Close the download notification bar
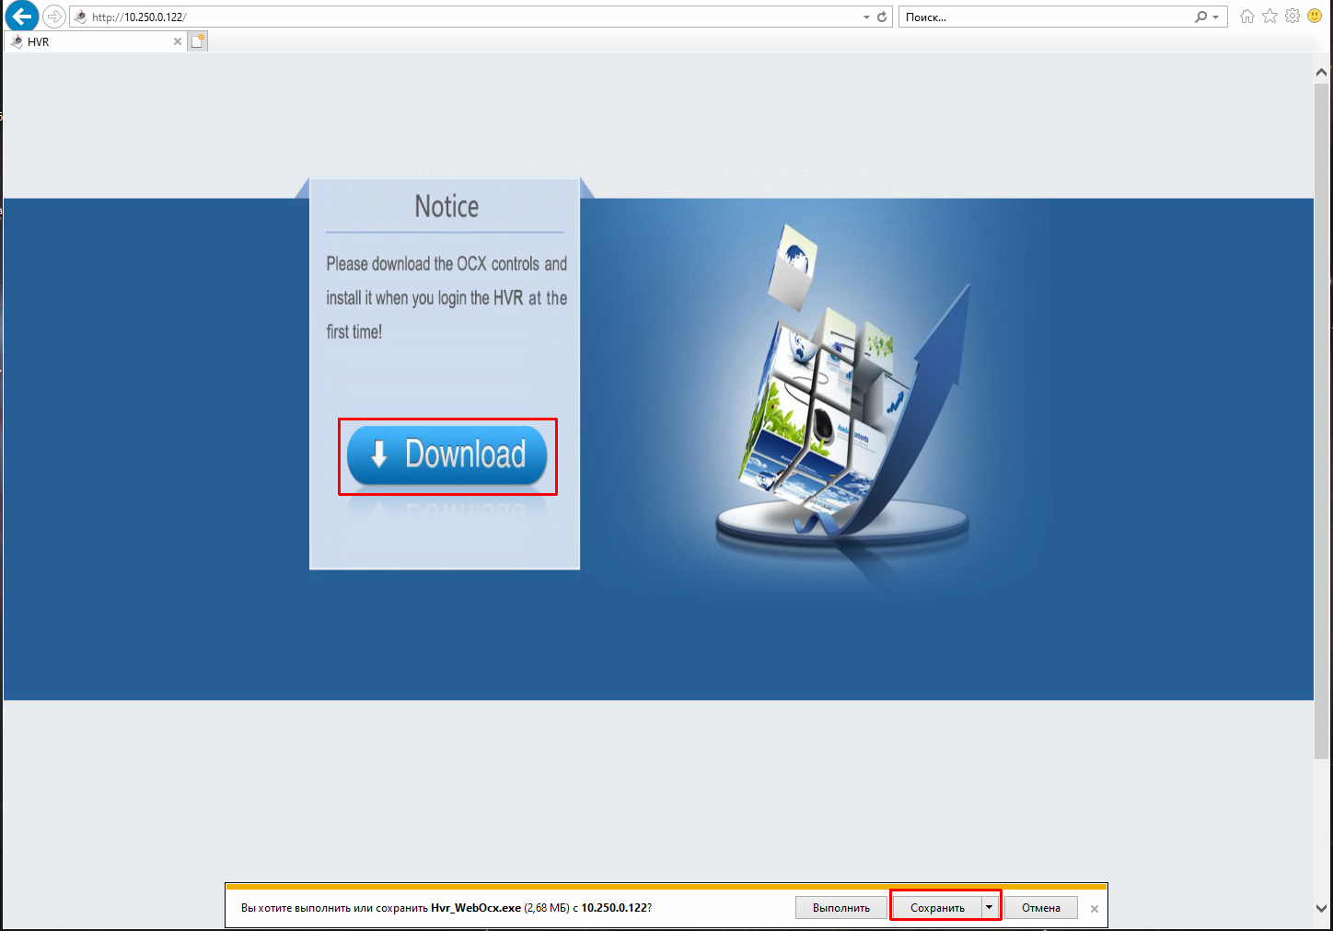 pyautogui.click(x=1095, y=908)
